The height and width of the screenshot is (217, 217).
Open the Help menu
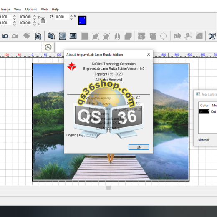(55, 9)
